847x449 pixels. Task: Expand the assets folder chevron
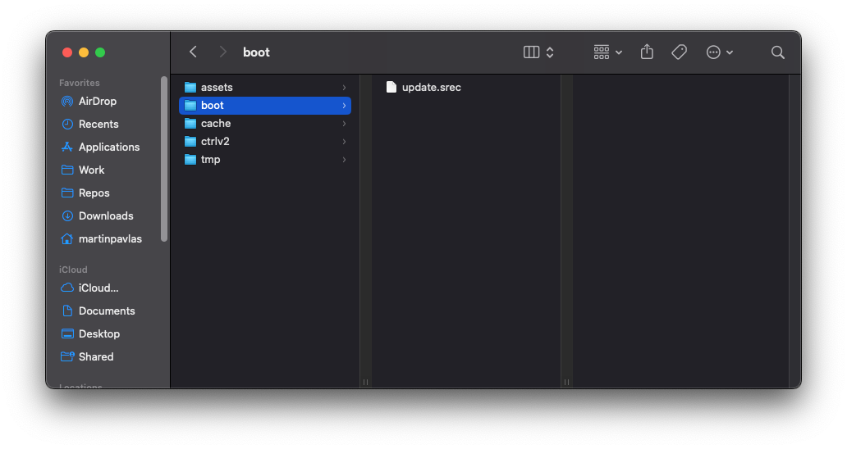tap(344, 88)
